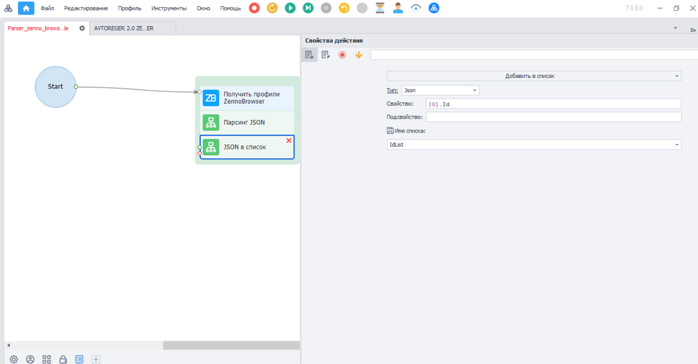The image size is (698, 364).
Task: Click the orange Restart project icon
Action: [x=272, y=8]
